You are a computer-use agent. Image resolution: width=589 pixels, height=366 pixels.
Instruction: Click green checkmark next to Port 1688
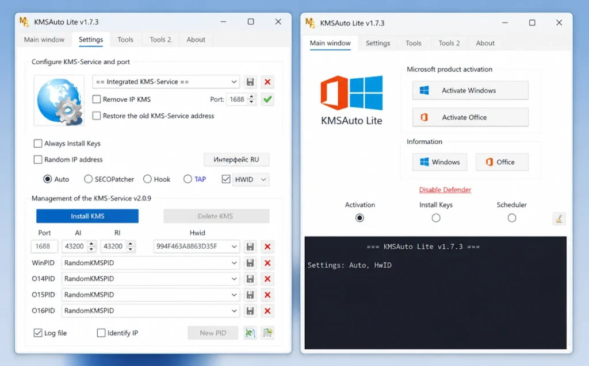(x=267, y=99)
